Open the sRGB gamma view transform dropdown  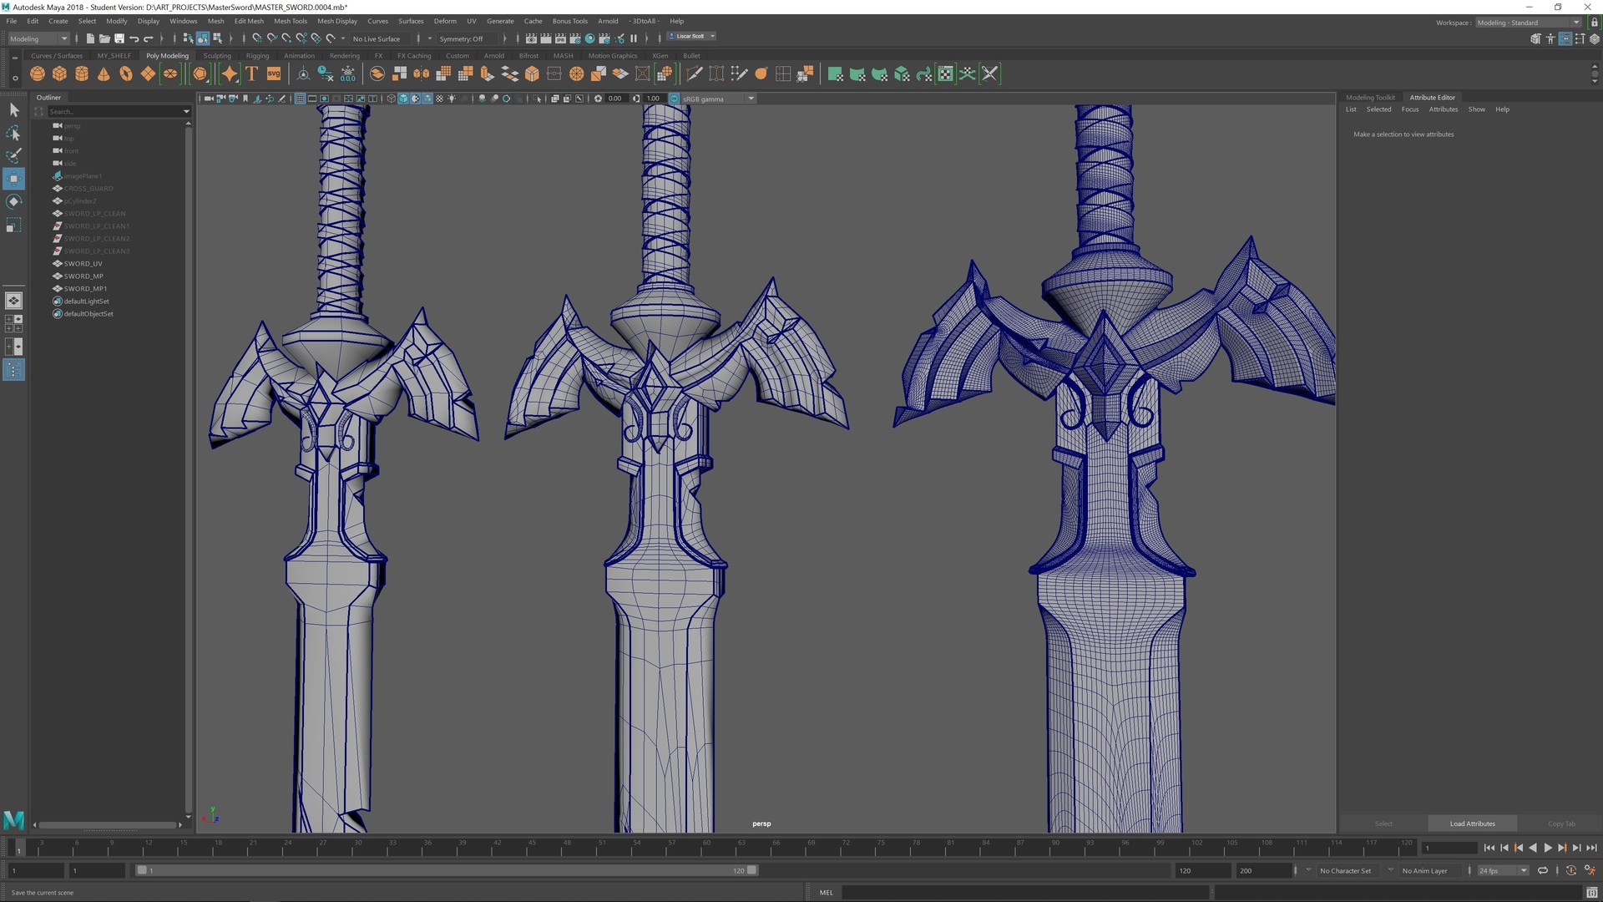[718, 99]
